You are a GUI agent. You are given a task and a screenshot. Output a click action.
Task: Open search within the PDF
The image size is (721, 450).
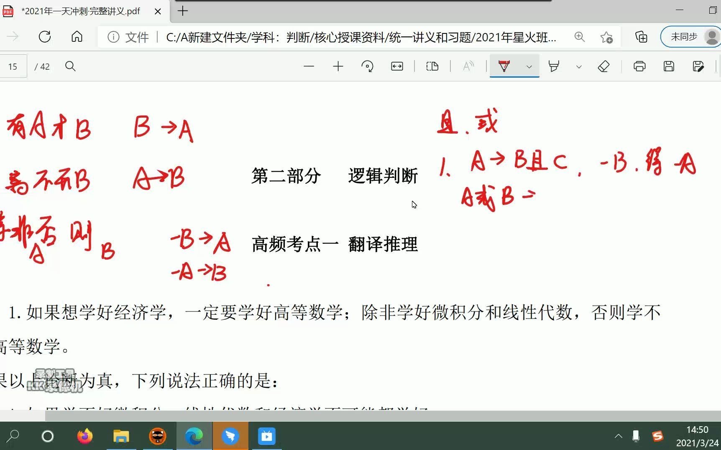point(70,66)
